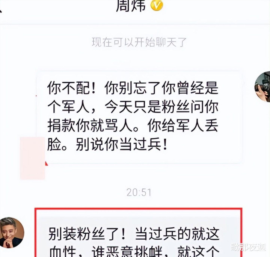Tap the gold verified V badge
Screen dimensions: 270x257
(157, 5)
